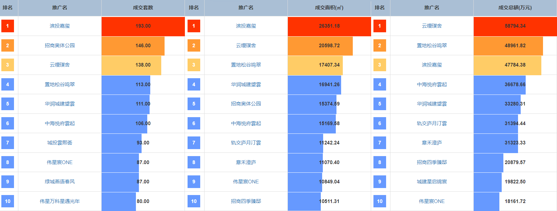The image size is (557, 211).
Task: Click the red rank 1 badge beside 193.00 row
Action: click(8, 26)
